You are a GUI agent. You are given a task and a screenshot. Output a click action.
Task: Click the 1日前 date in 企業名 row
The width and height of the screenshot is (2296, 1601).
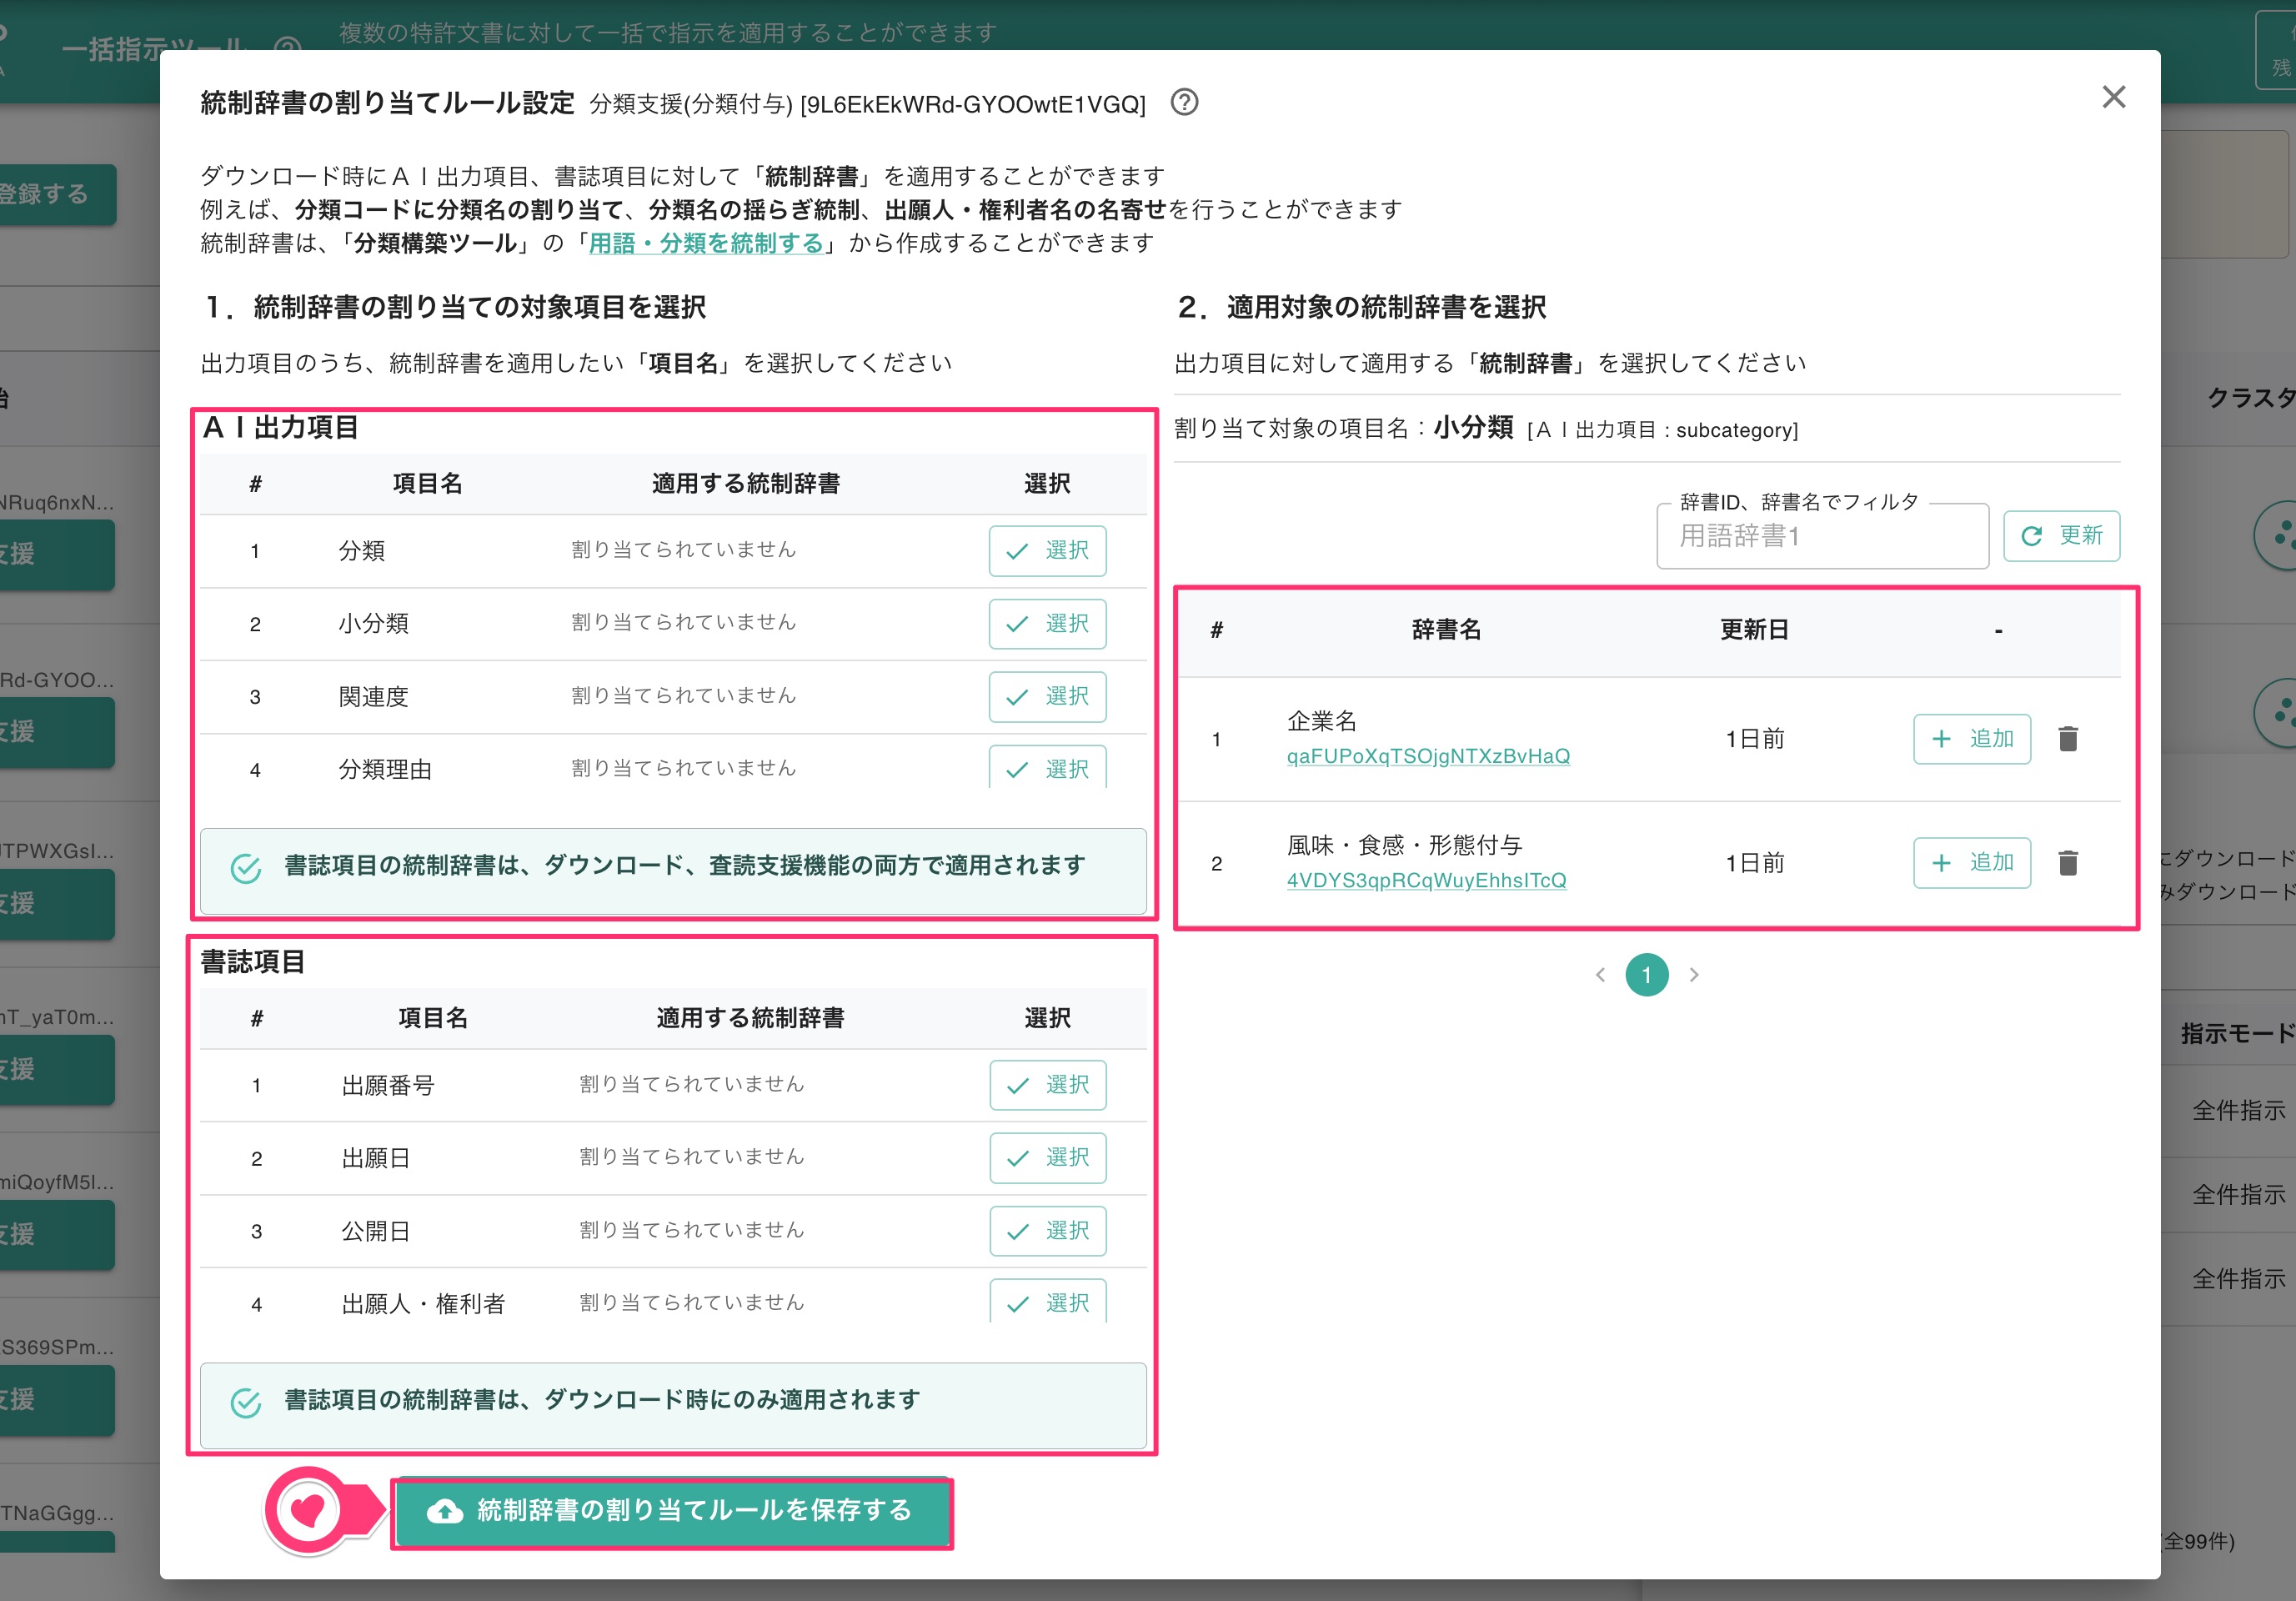[x=1755, y=738]
